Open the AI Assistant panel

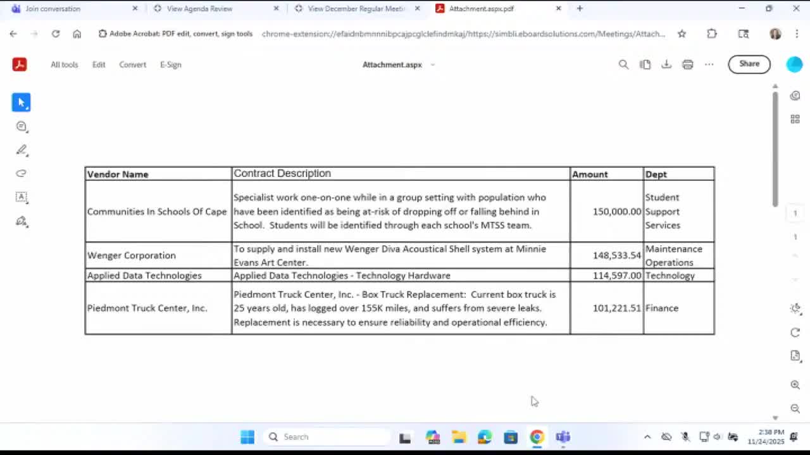coord(795,95)
